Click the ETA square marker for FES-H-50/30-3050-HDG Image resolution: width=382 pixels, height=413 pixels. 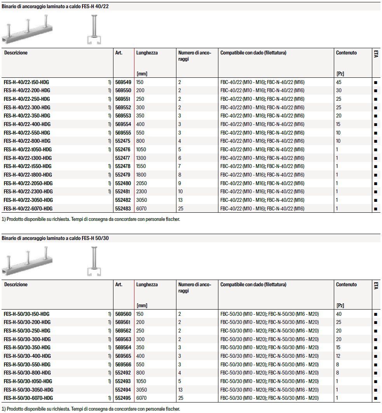click(x=375, y=390)
